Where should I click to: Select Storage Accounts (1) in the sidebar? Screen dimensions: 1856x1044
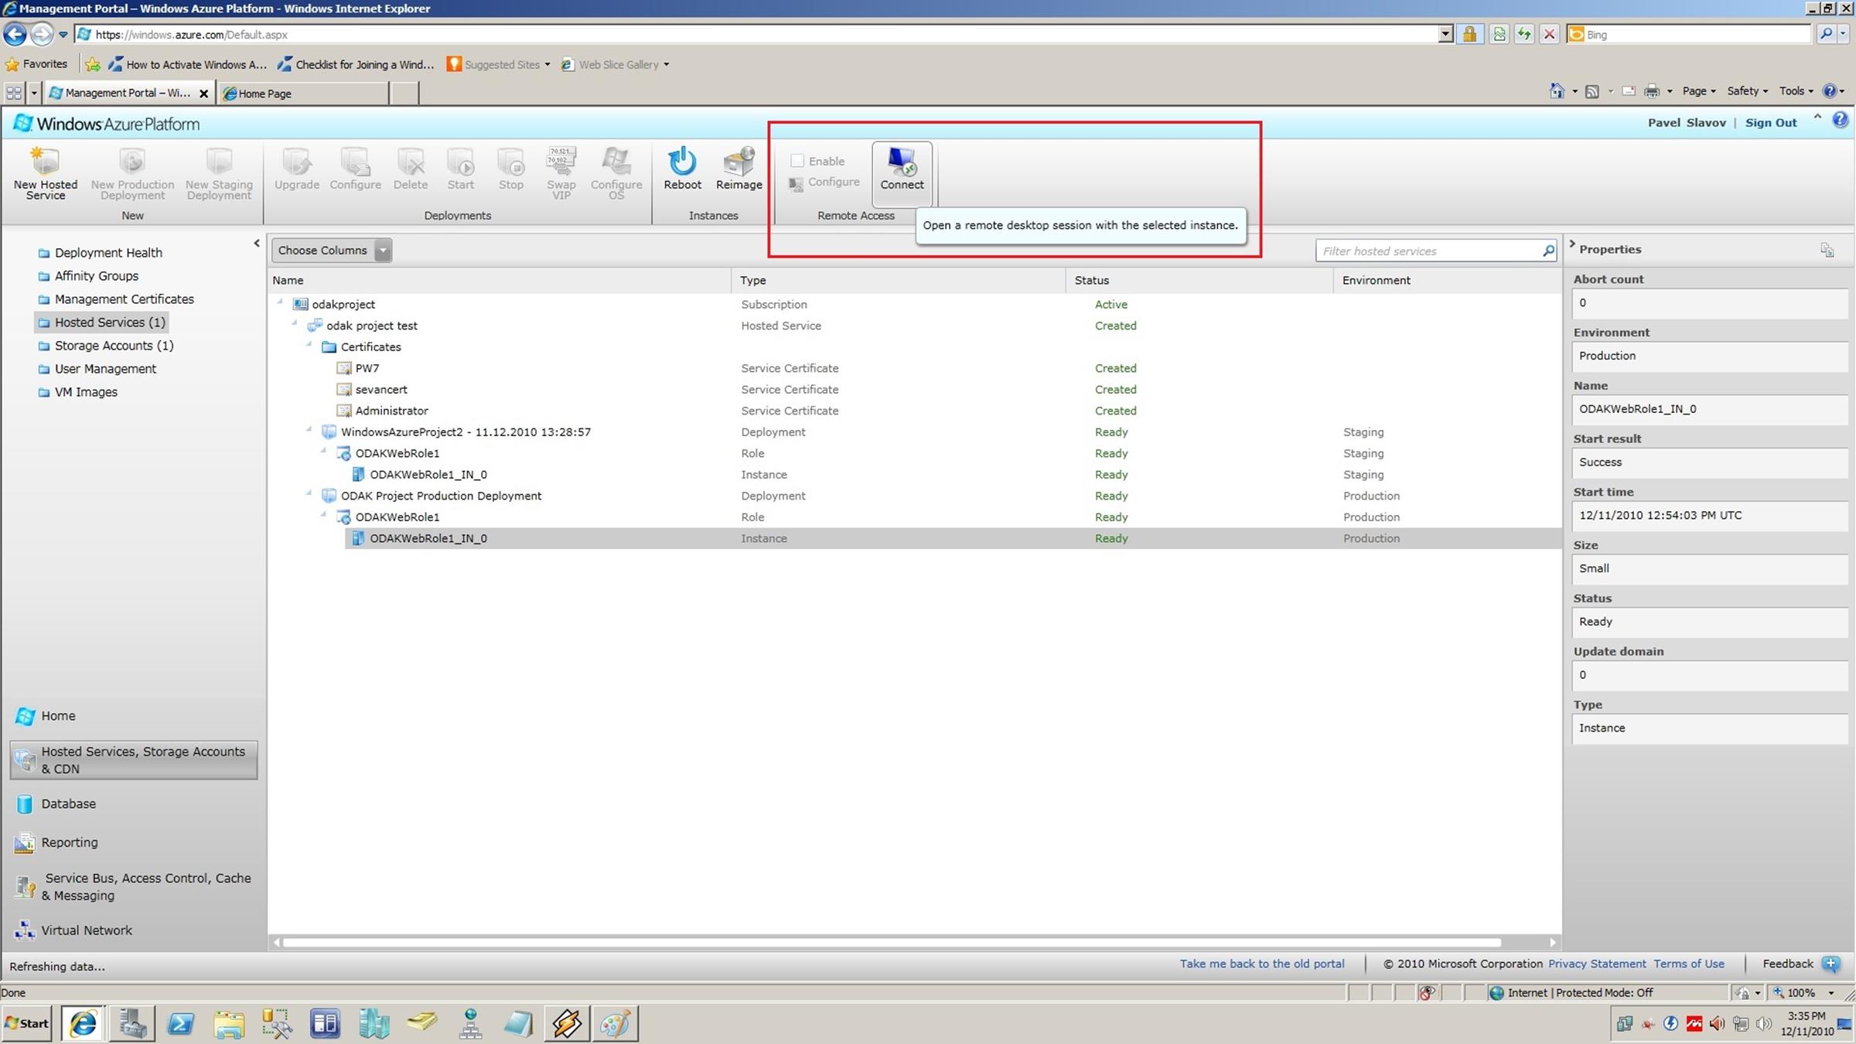[114, 346]
